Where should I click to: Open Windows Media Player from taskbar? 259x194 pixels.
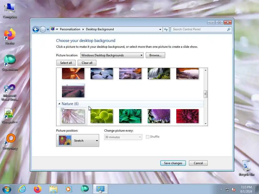(x=68, y=189)
